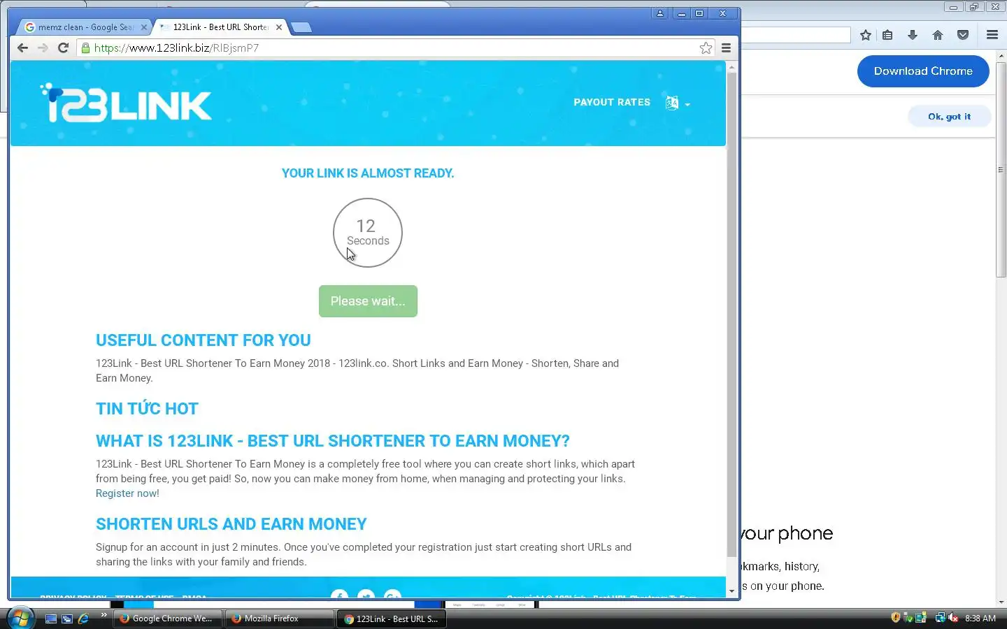Open a new Chrome tab
This screenshot has width=1007, height=629.
tap(301, 27)
